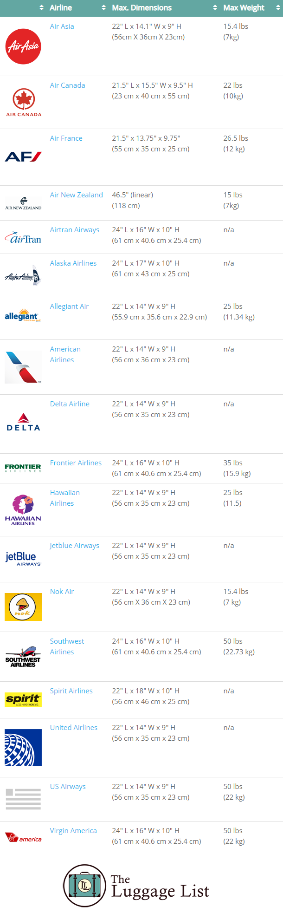Click the United Airlines globe logo

[x=23, y=748]
